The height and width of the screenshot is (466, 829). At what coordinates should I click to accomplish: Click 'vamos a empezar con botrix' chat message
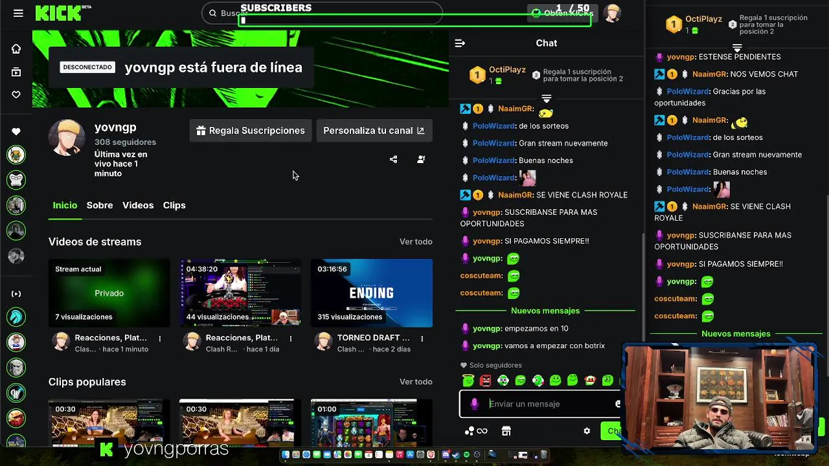pos(554,346)
